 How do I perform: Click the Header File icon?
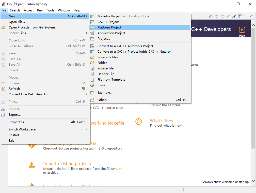point(92,74)
